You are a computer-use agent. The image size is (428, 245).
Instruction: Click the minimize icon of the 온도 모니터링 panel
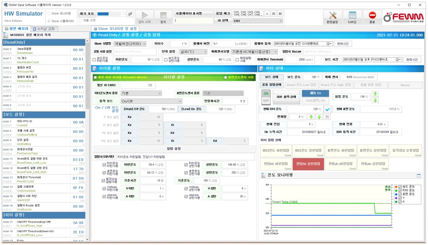click(419, 175)
